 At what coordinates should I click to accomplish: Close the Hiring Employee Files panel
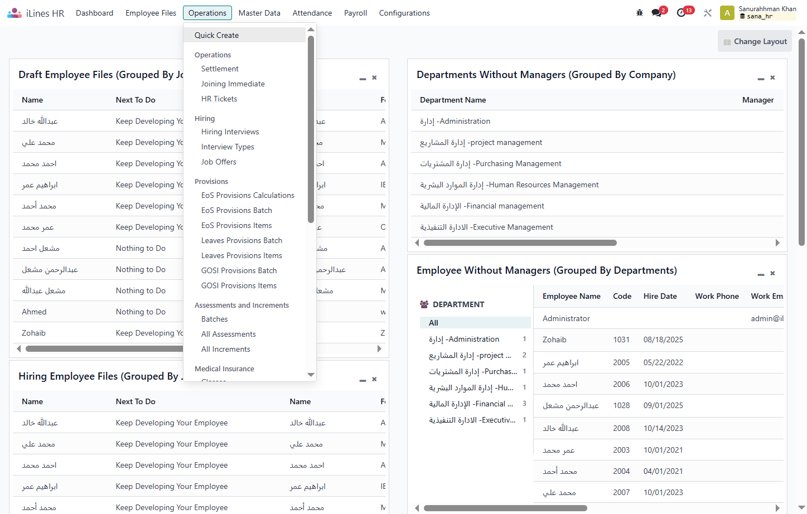pos(374,379)
